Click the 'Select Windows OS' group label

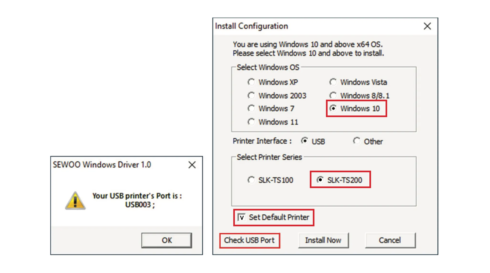pos(268,67)
